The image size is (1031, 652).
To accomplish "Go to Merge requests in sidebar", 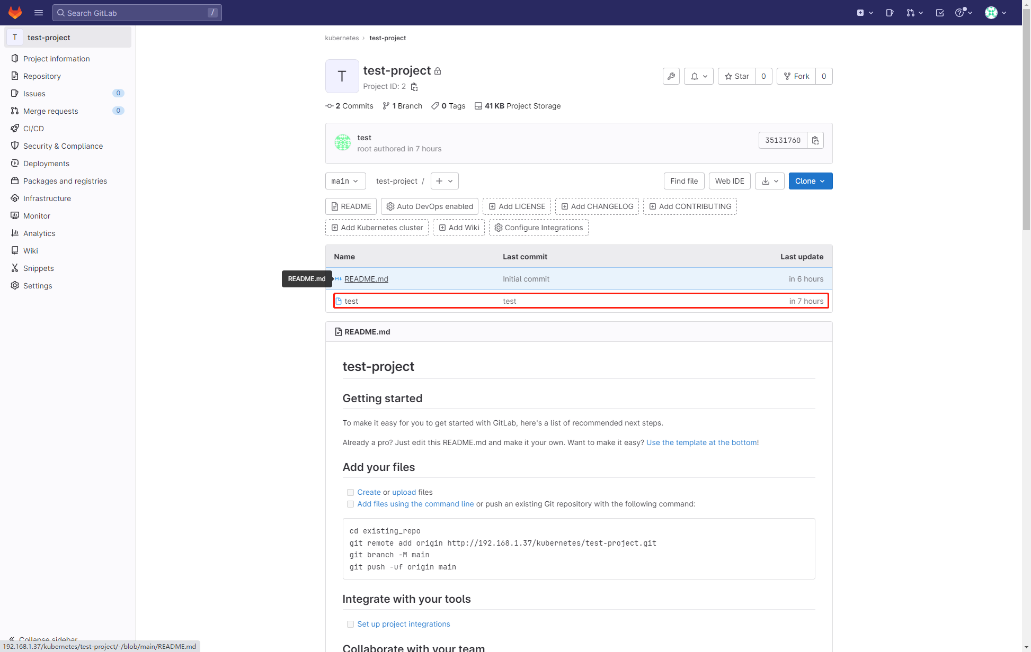I will point(51,111).
